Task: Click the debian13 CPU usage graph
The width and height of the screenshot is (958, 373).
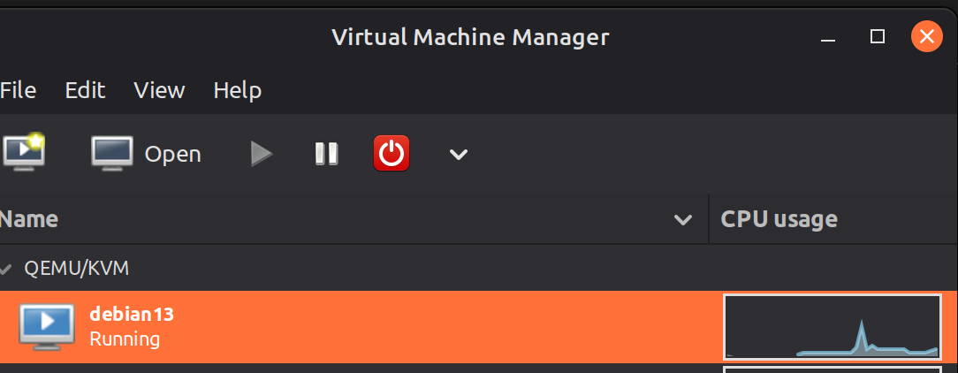Action: [832, 327]
